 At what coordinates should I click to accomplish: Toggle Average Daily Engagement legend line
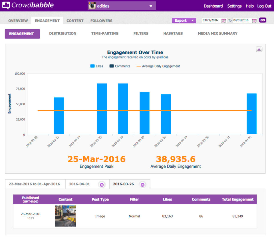[x=158, y=66]
